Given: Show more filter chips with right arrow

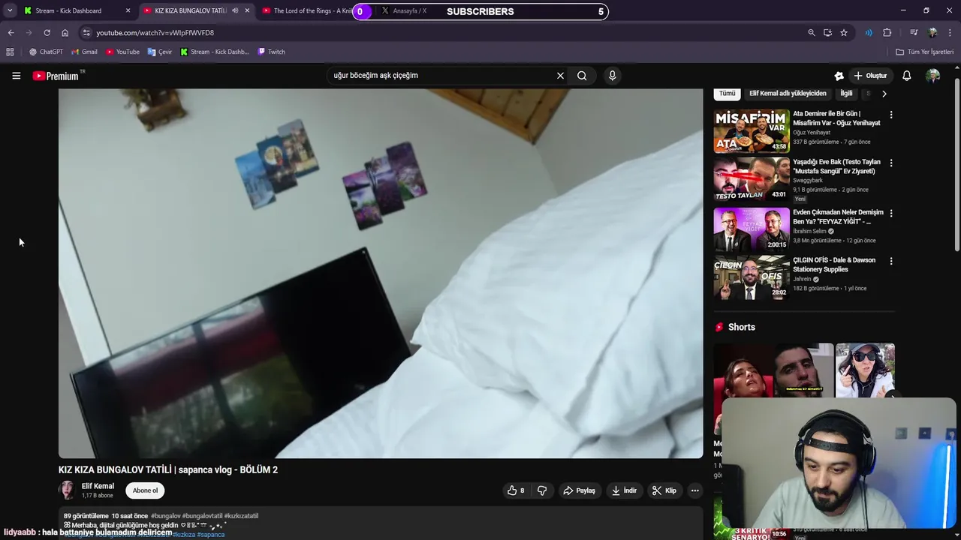Looking at the screenshot, I should (884, 94).
